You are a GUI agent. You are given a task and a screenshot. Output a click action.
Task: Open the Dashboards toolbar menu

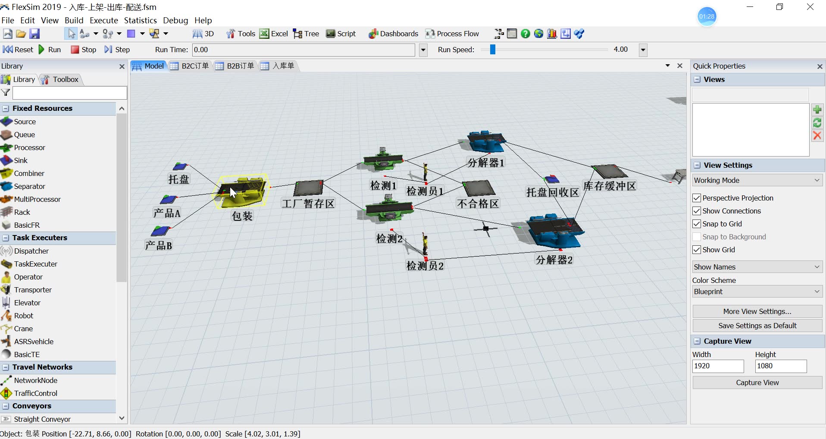coord(393,34)
